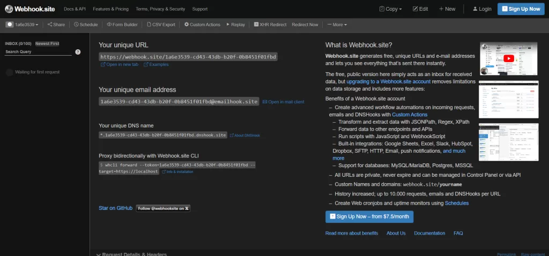Open the Form Builder tool

(122, 25)
